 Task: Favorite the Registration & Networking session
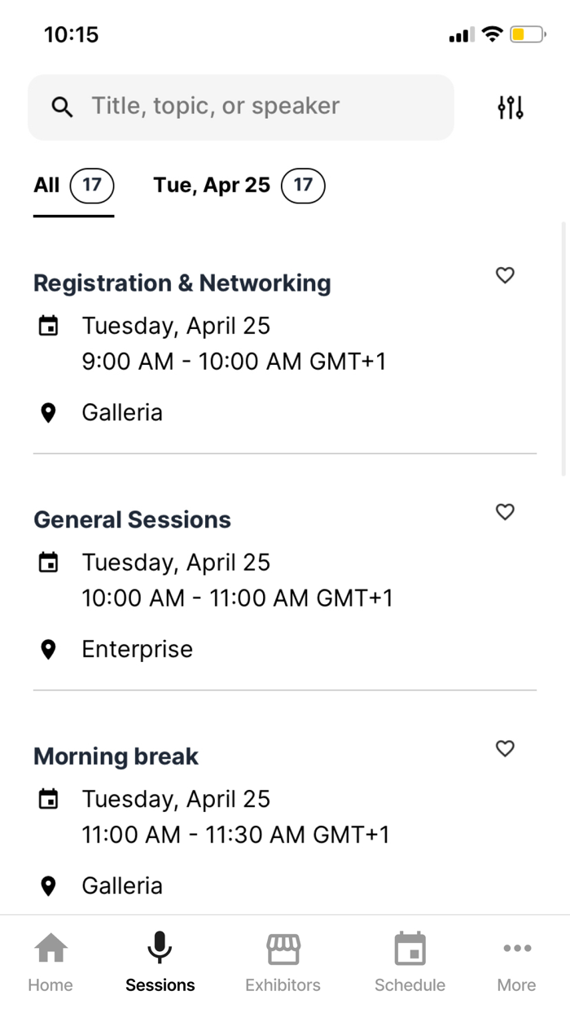click(505, 276)
